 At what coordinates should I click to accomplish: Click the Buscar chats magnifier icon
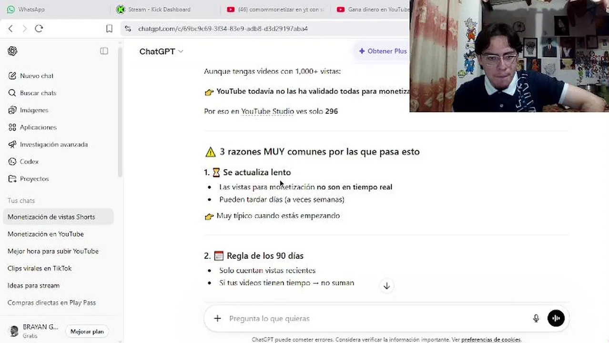12,93
